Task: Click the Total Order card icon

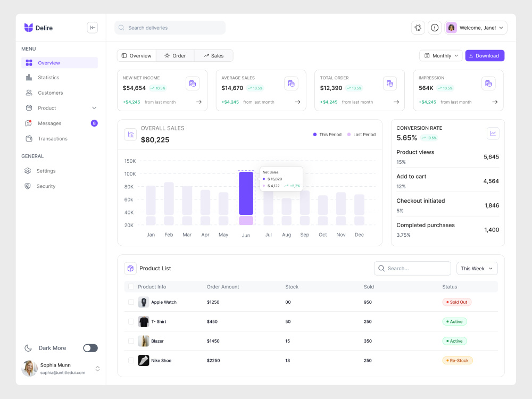Action: pos(390,84)
